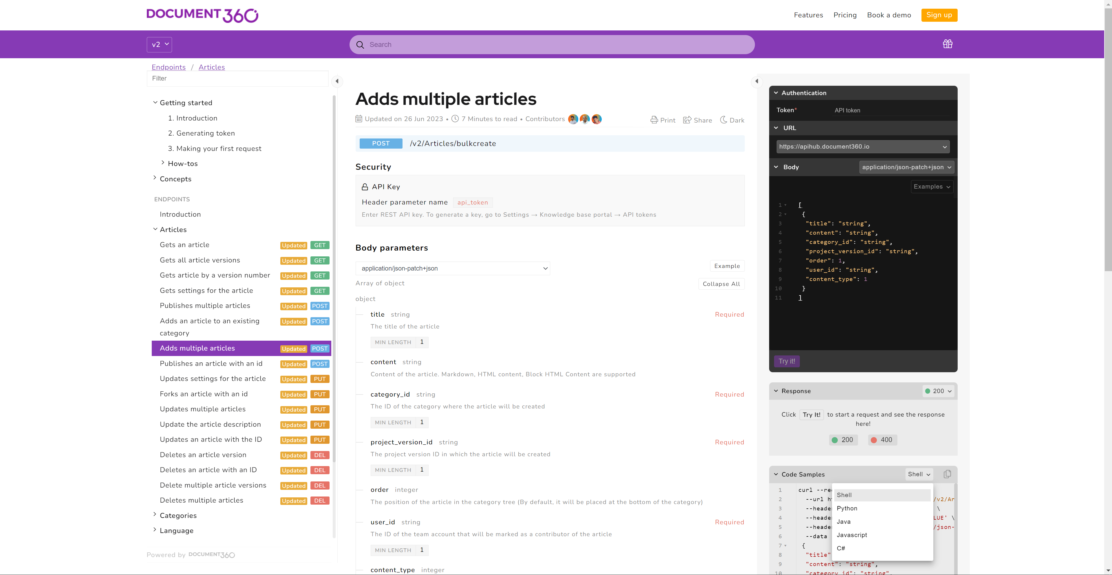This screenshot has height=575, width=1112.
Task: Expand the Categories section
Action: click(155, 514)
